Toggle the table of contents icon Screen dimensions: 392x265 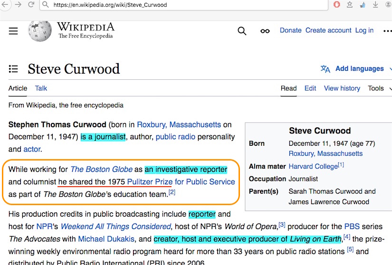tap(13, 69)
